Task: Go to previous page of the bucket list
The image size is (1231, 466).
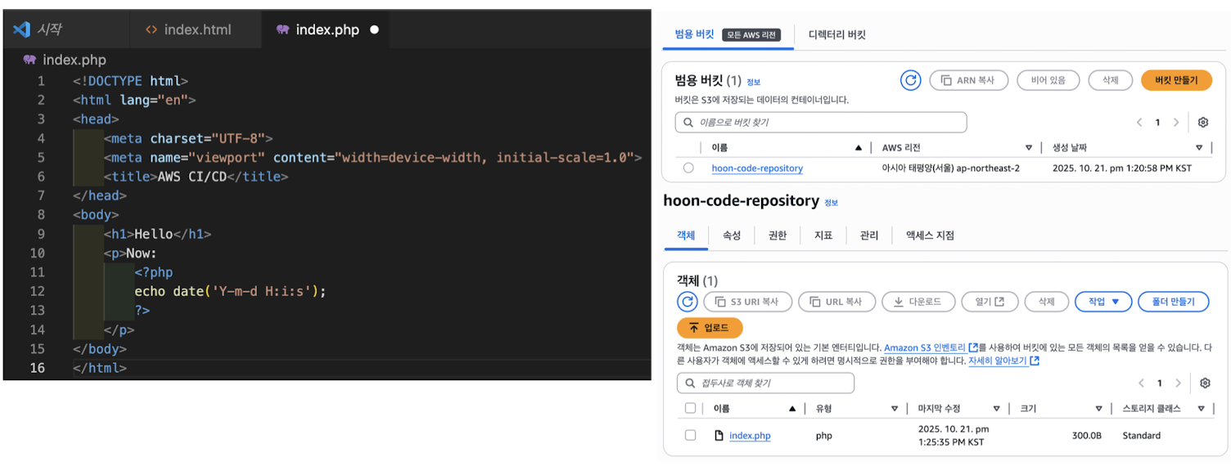Action: click(x=1139, y=123)
